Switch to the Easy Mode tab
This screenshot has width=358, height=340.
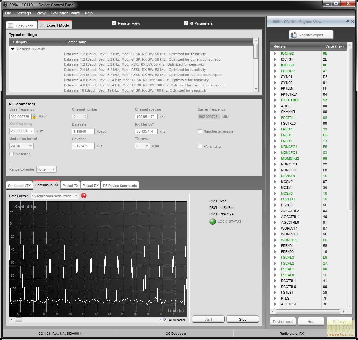(21, 26)
